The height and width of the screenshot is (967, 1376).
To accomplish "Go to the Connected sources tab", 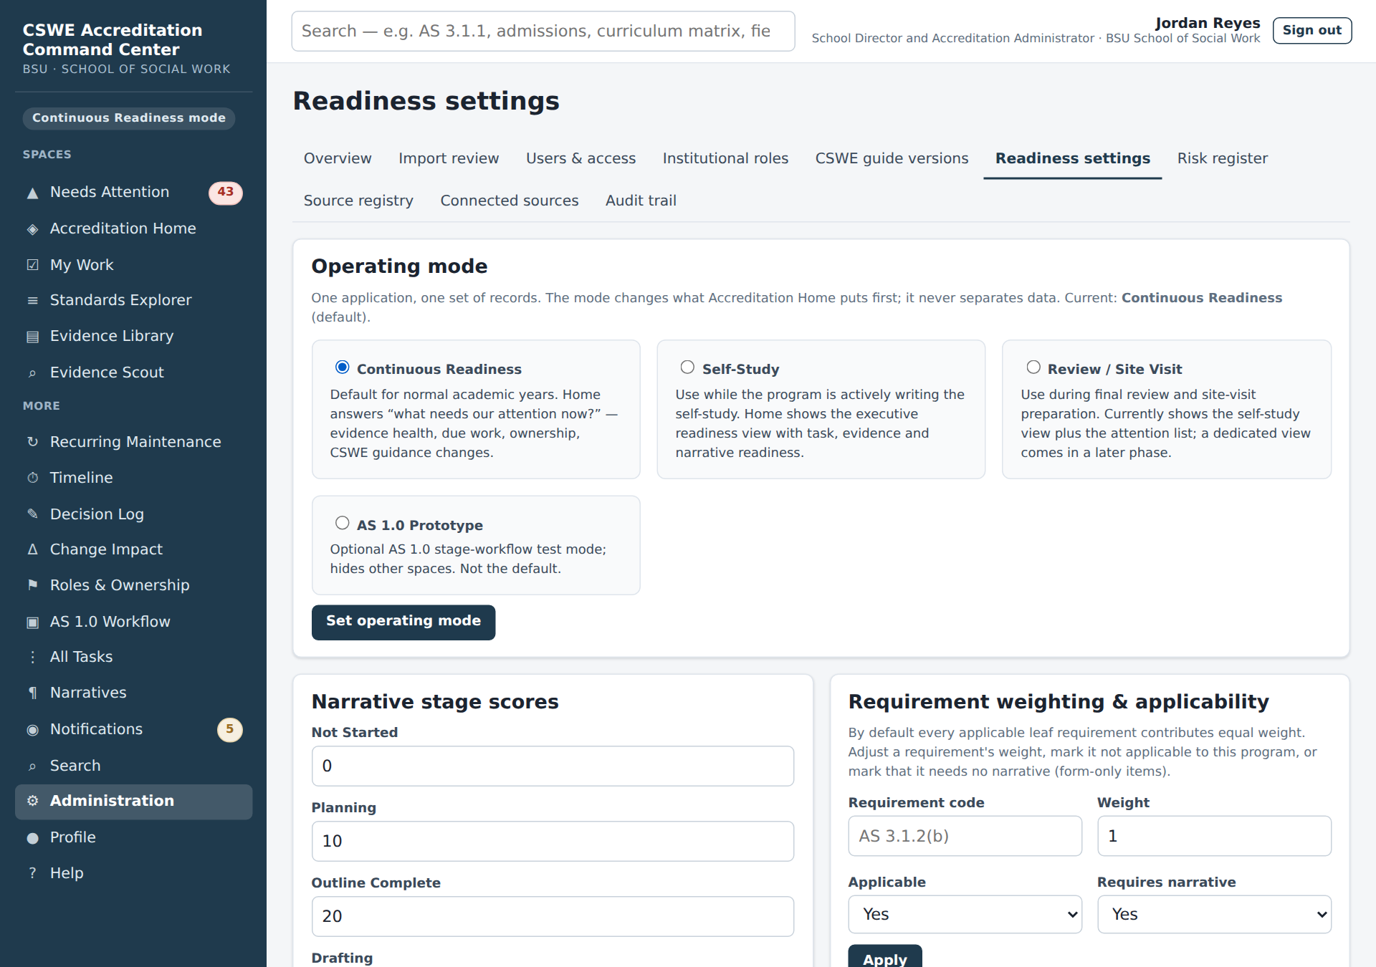I will (509, 201).
